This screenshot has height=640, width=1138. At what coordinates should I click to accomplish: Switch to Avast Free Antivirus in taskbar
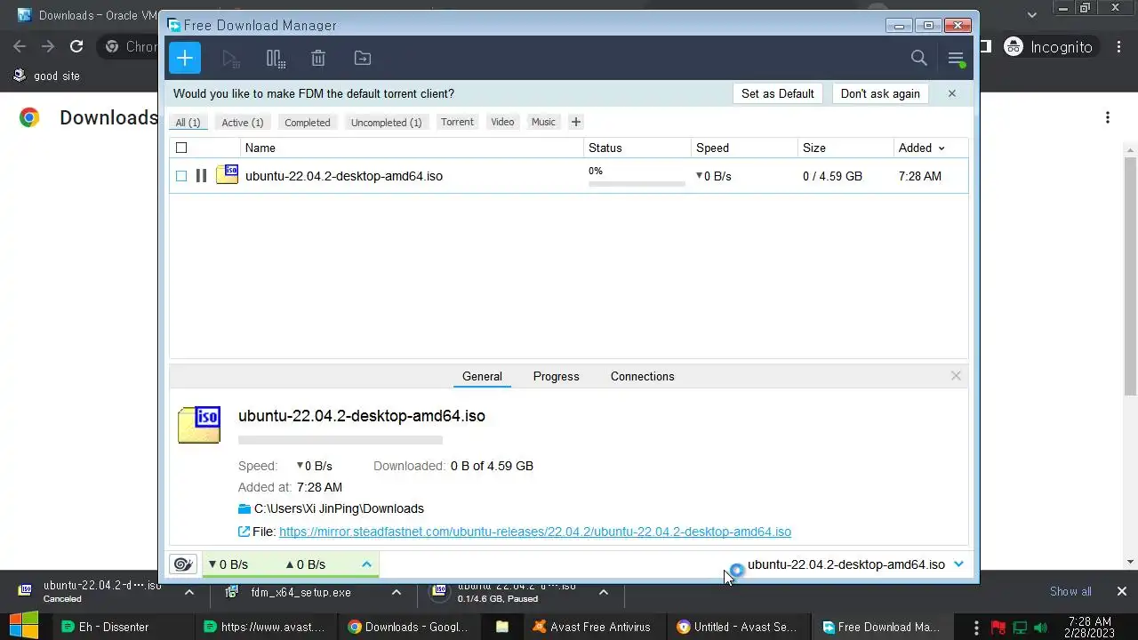[592, 627]
